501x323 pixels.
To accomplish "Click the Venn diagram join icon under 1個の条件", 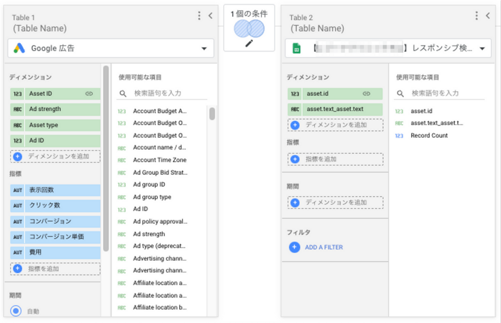I will [249, 28].
